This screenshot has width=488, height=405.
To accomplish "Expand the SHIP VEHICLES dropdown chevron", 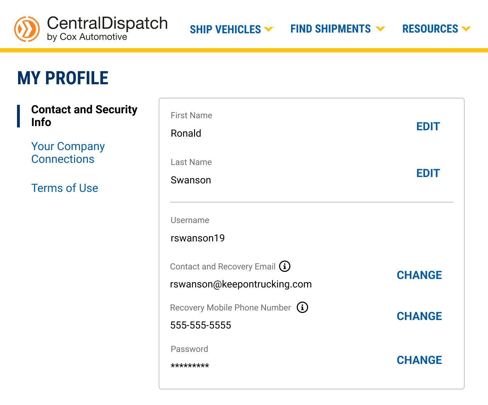I will 269,29.
